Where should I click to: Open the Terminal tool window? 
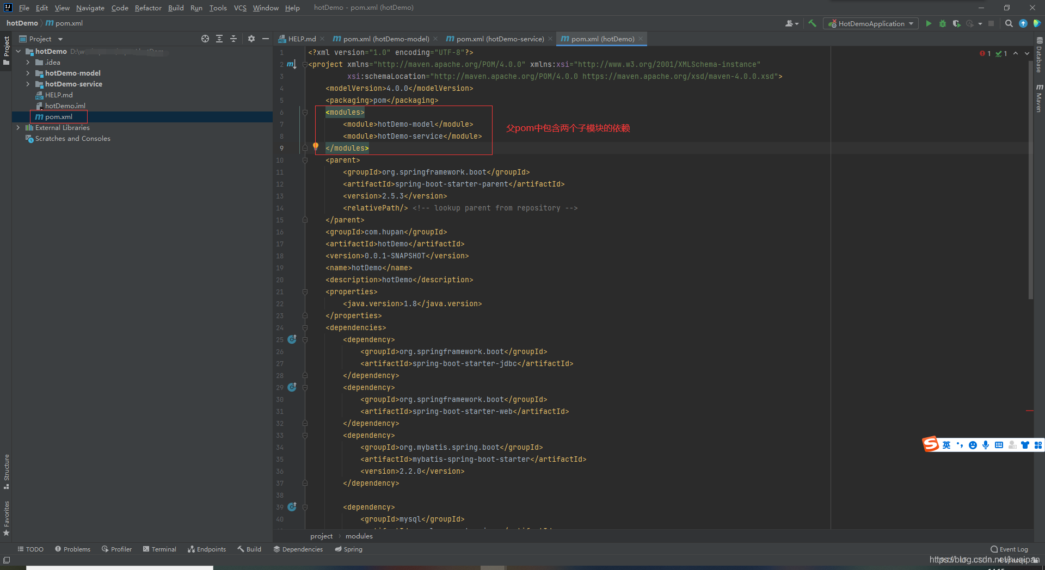pyautogui.click(x=159, y=549)
